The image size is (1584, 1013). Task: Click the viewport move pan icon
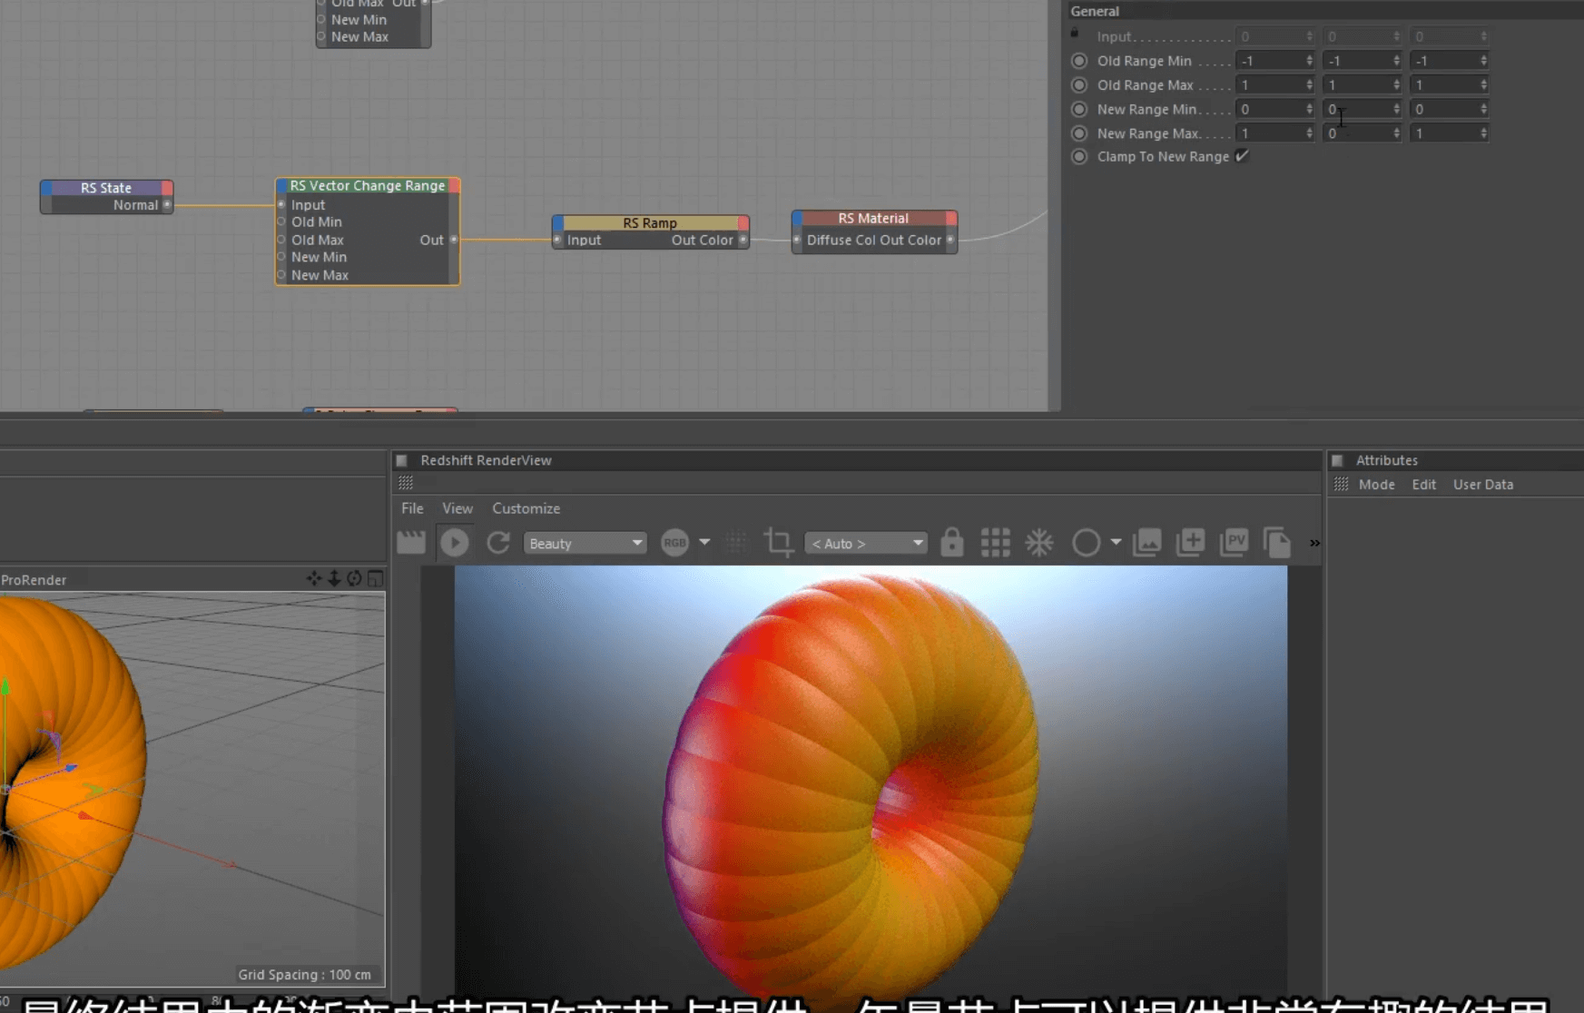point(314,579)
